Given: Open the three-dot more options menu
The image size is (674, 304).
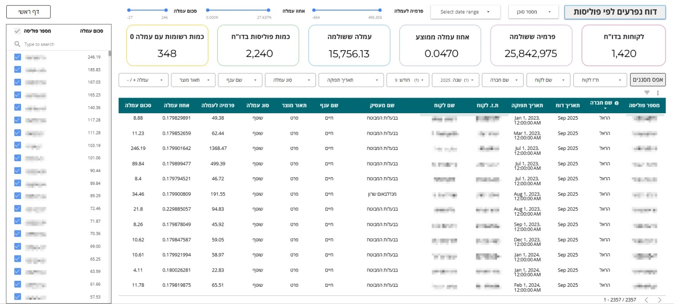Looking at the screenshot, I should pyautogui.click(x=658, y=93).
